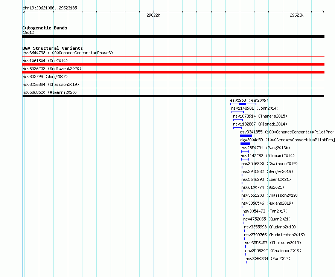Viewport: 335px width, 277px height.
Task: Click the 29622k ruler label
Action: [x=153, y=15]
